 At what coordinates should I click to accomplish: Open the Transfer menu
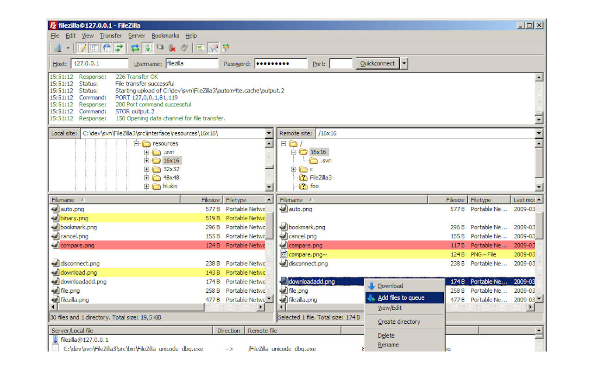click(x=111, y=36)
